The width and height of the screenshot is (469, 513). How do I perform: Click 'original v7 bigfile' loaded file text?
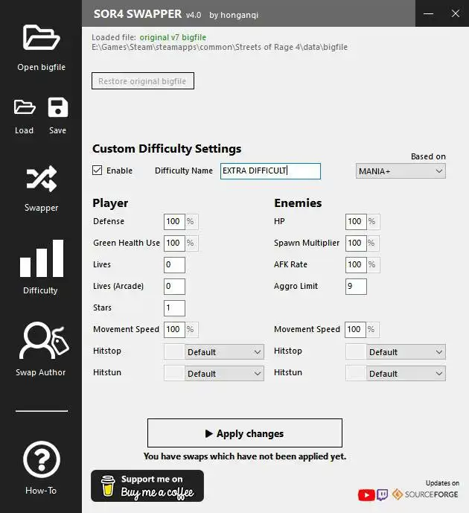[x=173, y=37]
